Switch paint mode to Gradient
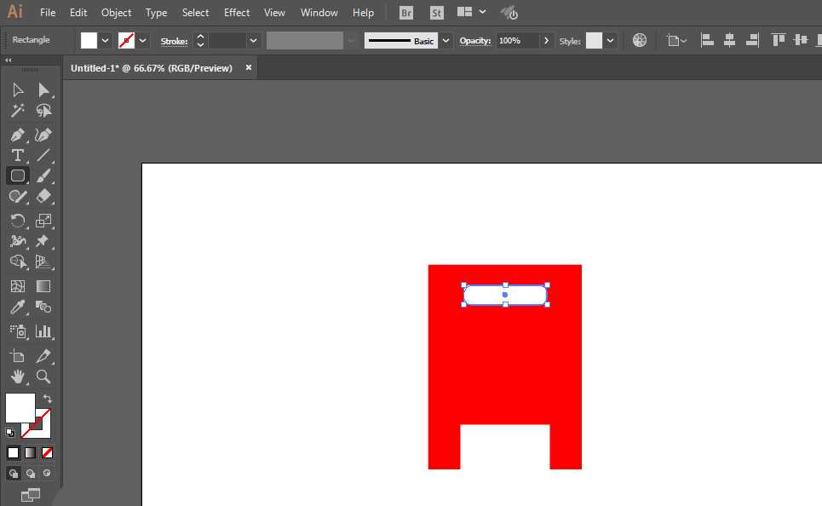Screen dimensions: 822x506 coord(30,452)
